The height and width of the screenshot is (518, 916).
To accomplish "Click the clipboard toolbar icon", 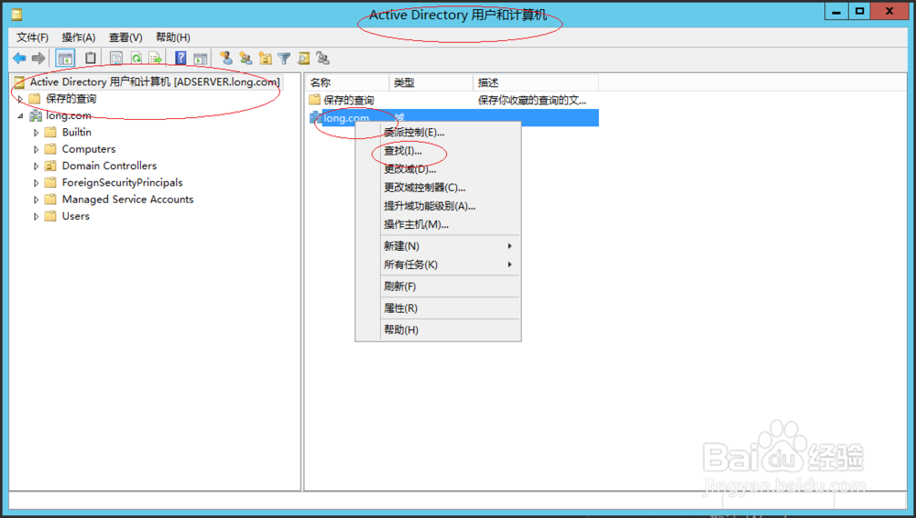I will point(91,59).
